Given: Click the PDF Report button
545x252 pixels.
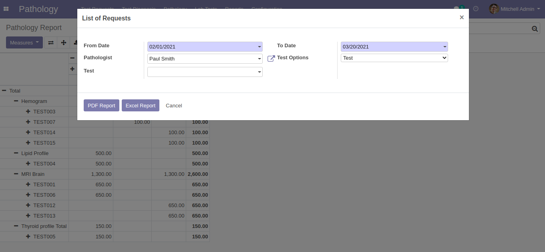Looking at the screenshot, I should pos(101,105).
